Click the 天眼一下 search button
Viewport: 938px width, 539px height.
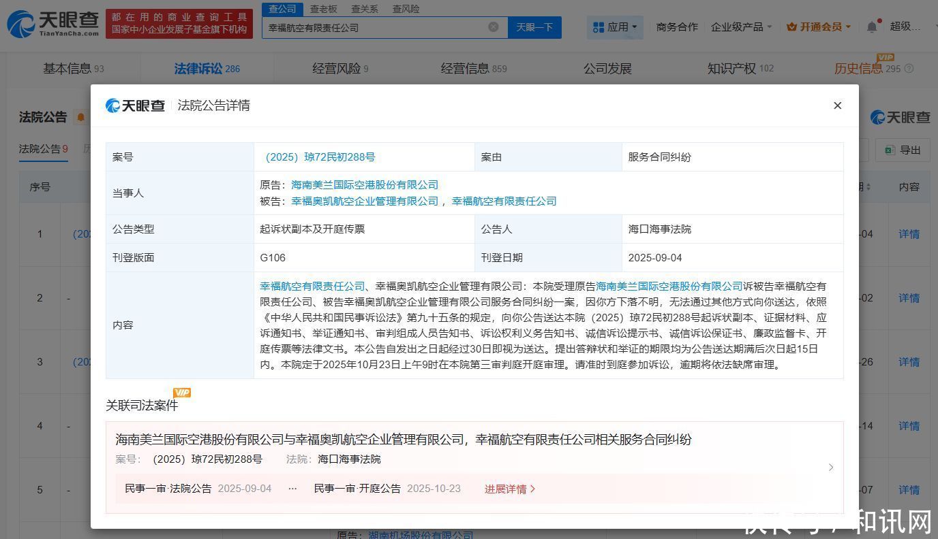pos(534,27)
